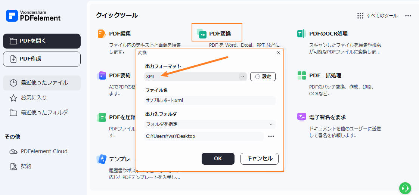
Task: Click the PDFelement Cloud icon
Action: pyautogui.click(x=13, y=152)
